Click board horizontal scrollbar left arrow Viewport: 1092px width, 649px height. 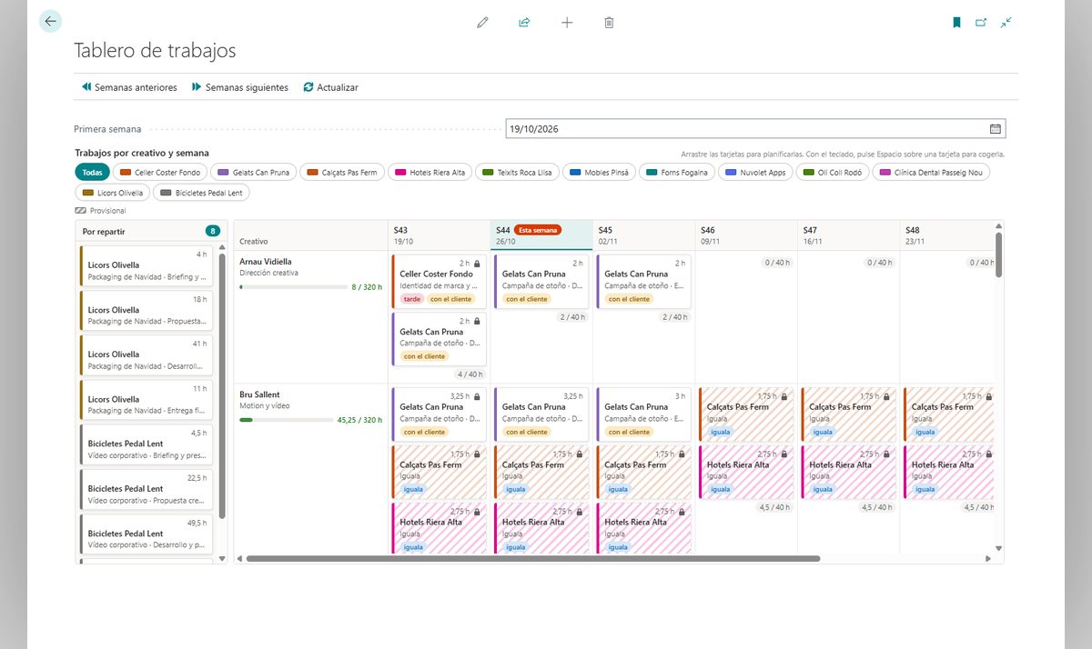pos(239,558)
